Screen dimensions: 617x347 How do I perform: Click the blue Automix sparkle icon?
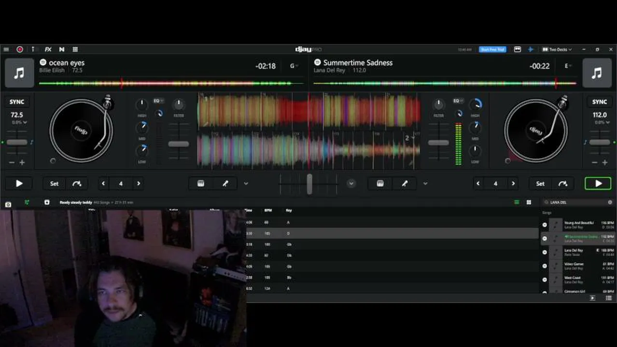click(530, 49)
